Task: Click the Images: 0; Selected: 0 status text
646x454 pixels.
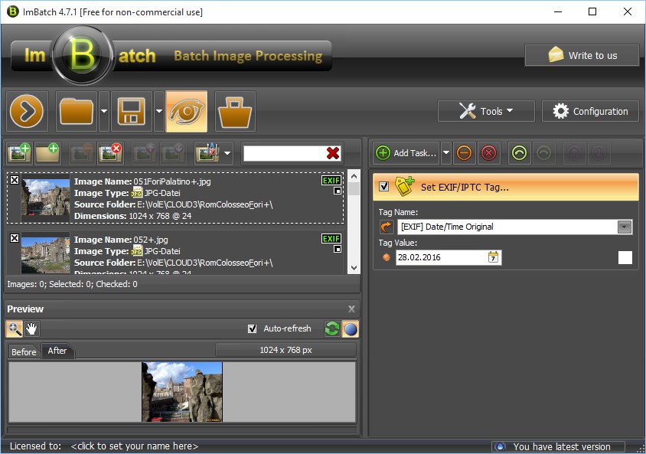Action: point(72,284)
